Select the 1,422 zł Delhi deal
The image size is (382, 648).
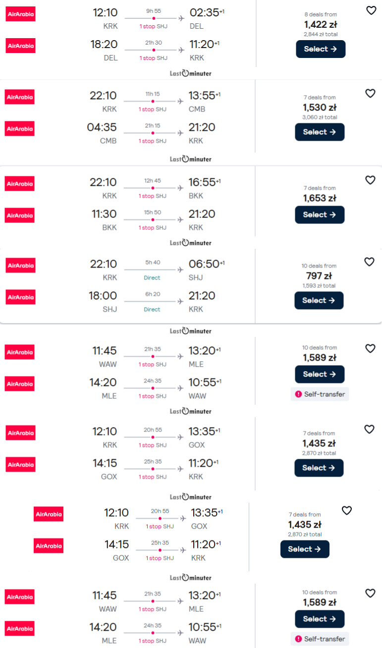pos(321,49)
